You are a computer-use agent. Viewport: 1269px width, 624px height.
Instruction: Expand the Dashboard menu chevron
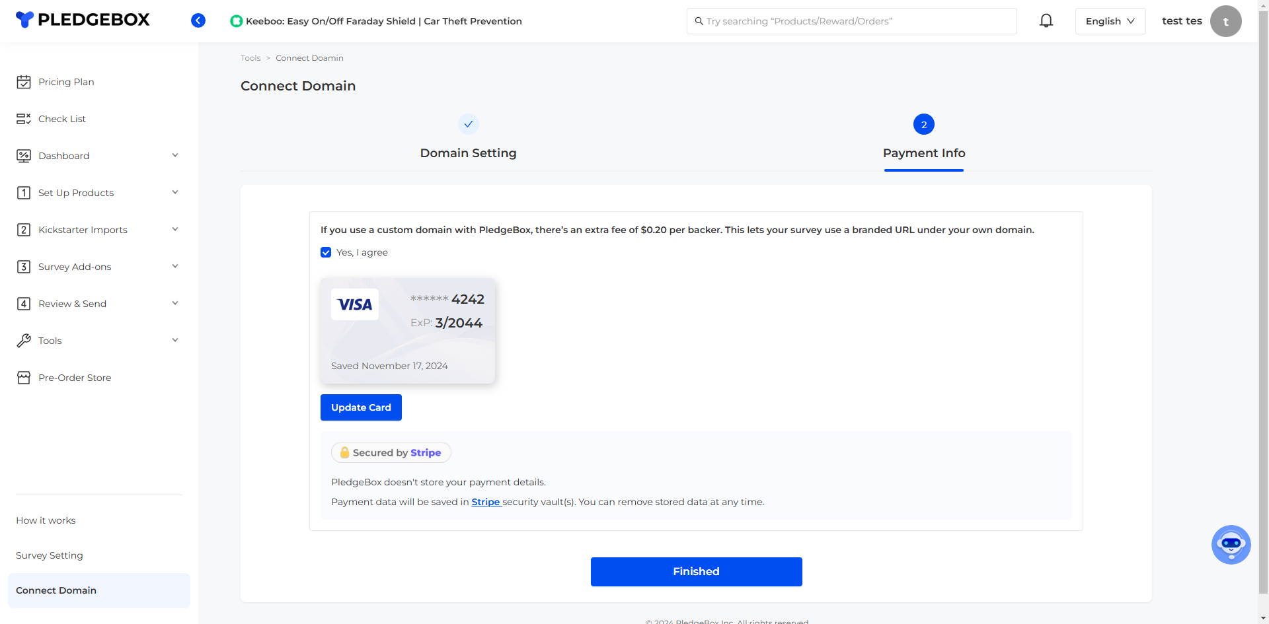click(x=175, y=156)
